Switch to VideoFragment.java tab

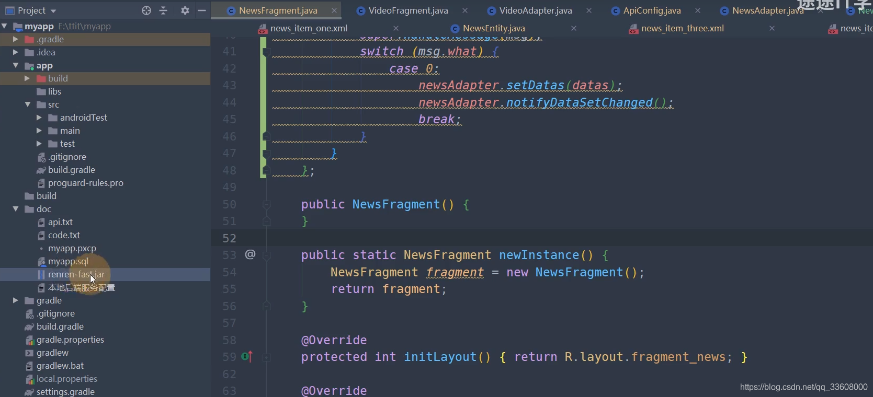[408, 10]
